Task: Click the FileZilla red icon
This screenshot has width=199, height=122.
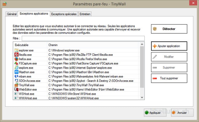Action: point(16,55)
